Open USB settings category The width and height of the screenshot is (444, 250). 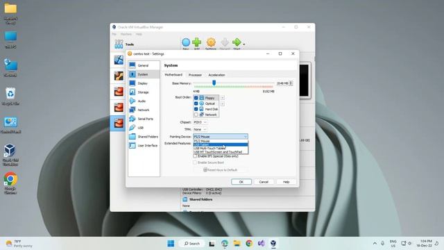click(144, 128)
